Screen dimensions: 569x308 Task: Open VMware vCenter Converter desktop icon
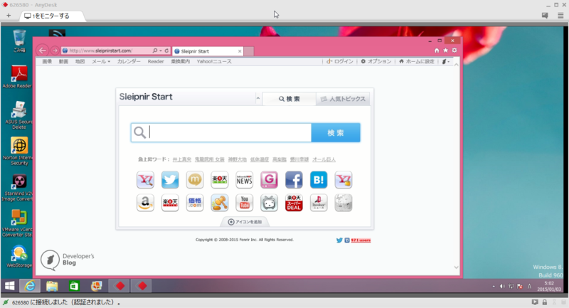click(x=18, y=223)
